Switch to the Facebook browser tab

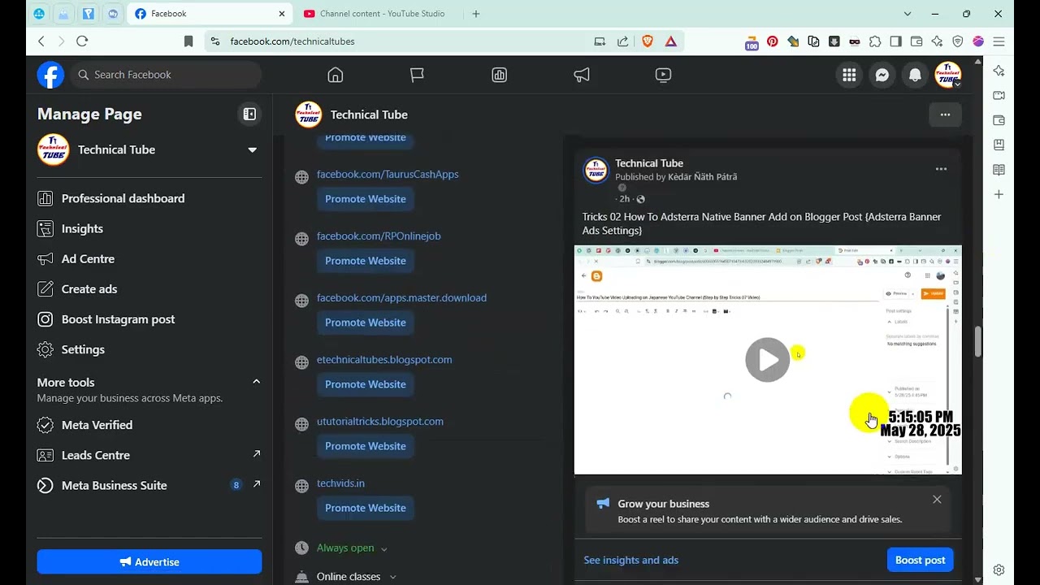tap(210, 14)
